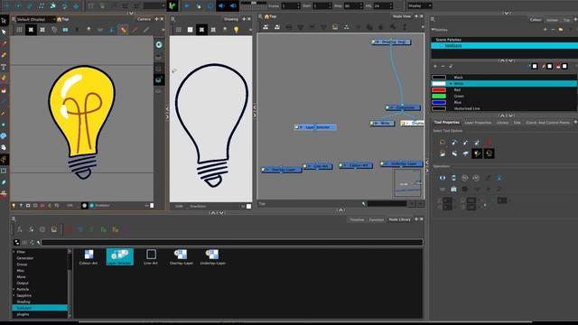Add a new colour with plus button

pos(435,66)
